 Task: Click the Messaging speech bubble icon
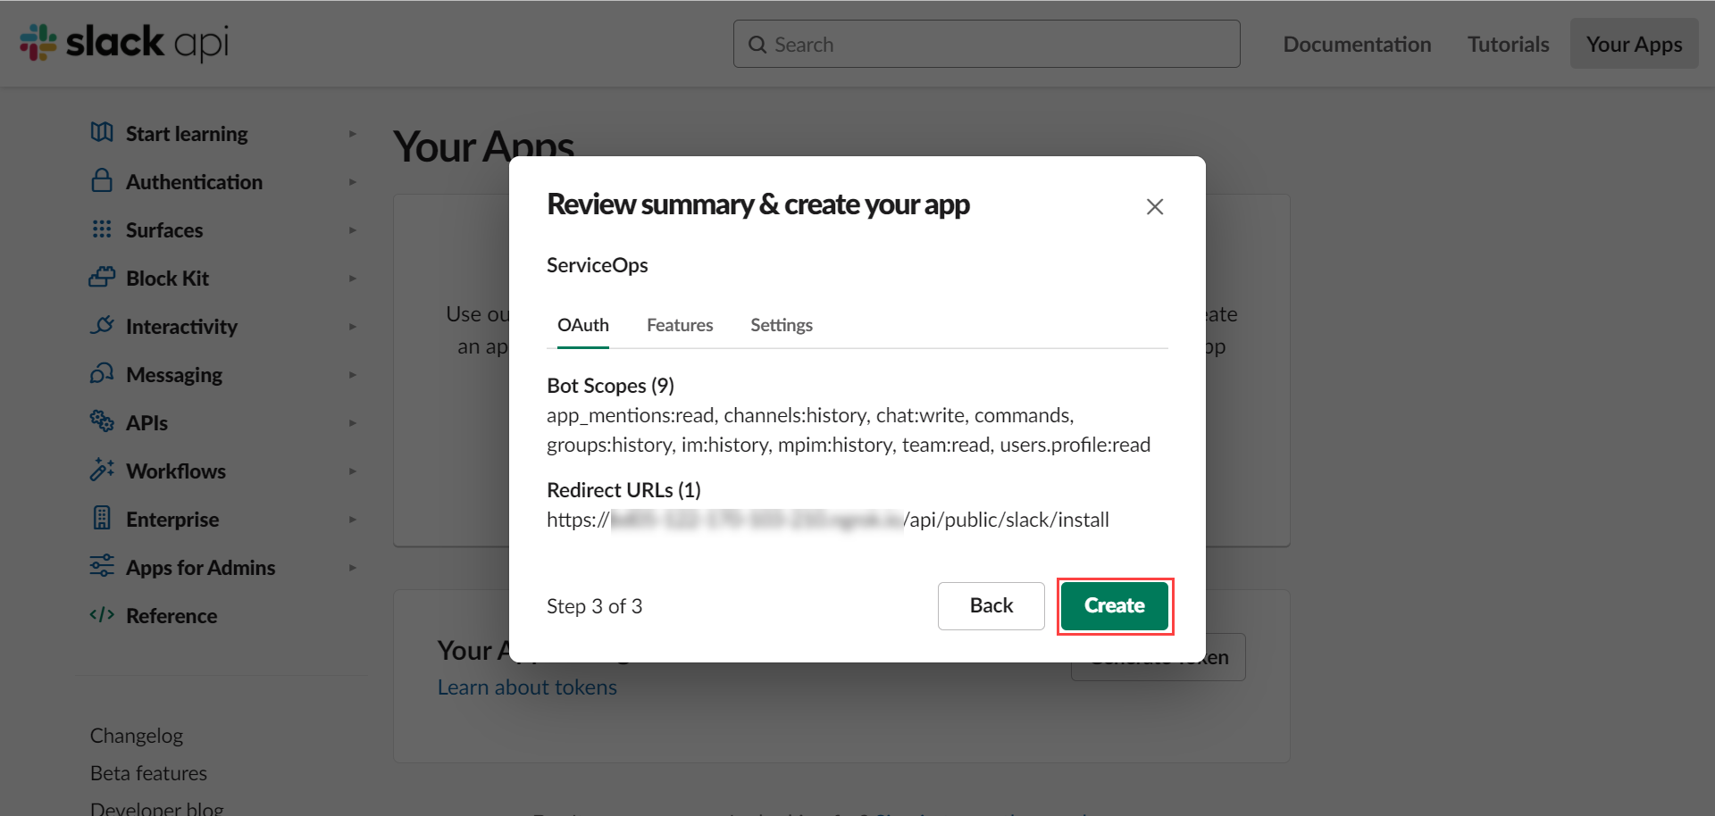click(102, 374)
